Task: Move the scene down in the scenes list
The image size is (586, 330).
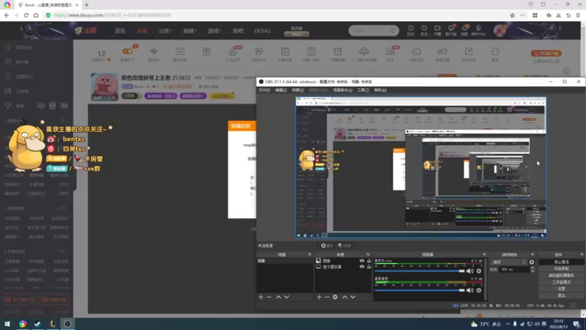Action: tap(286, 297)
